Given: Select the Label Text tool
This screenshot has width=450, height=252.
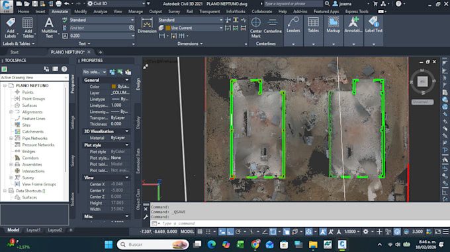Looking at the screenshot, I should click(373, 25).
